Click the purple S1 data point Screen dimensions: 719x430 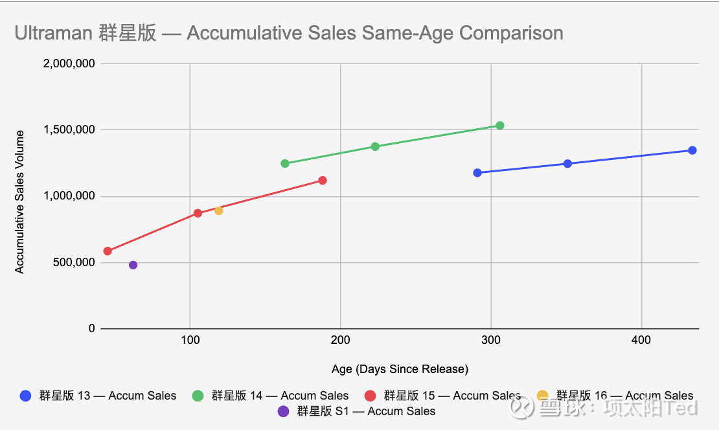coord(133,265)
